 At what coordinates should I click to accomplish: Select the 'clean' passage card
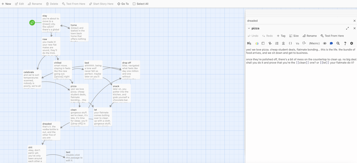tap(79, 117)
